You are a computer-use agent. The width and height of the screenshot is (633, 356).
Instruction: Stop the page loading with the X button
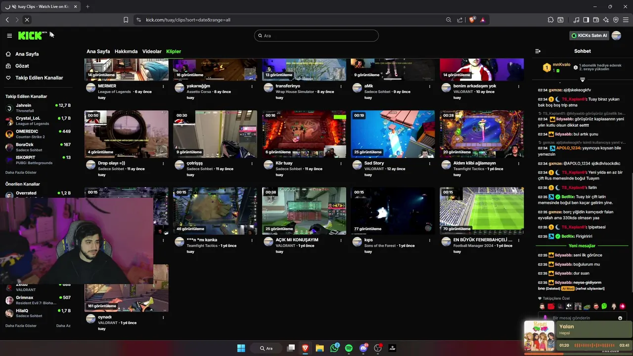coord(27,20)
